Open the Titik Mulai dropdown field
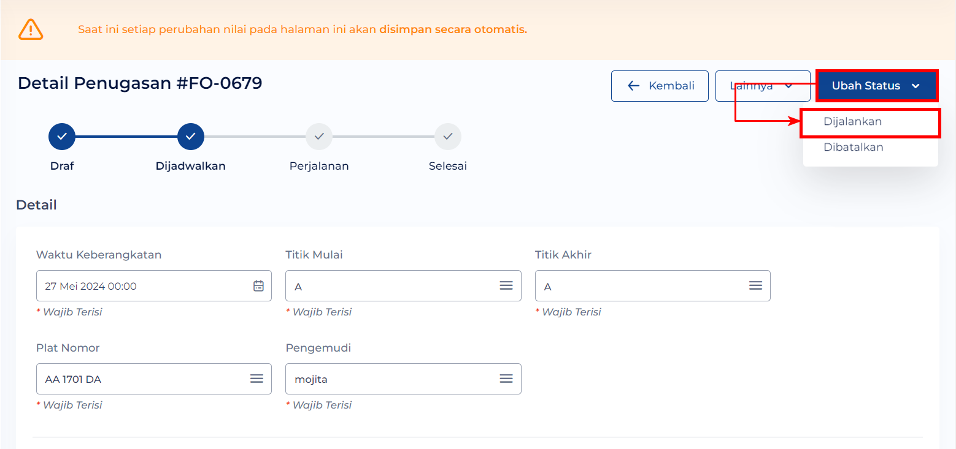The image size is (956, 449). (403, 286)
